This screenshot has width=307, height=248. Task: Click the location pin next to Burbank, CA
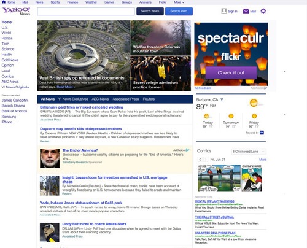[x=222, y=99]
